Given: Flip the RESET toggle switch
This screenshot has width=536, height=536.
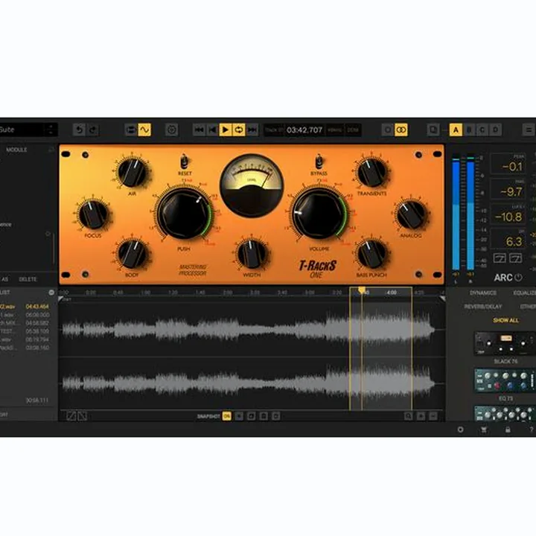Looking at the screenshot, I should coord(185,161).
